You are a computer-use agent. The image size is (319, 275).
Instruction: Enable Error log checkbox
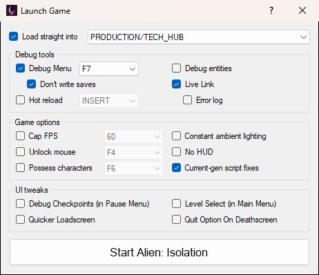click(187, 100)
